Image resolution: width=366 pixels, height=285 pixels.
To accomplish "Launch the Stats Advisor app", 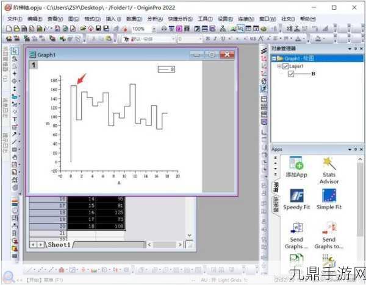I will pos(329,171).
